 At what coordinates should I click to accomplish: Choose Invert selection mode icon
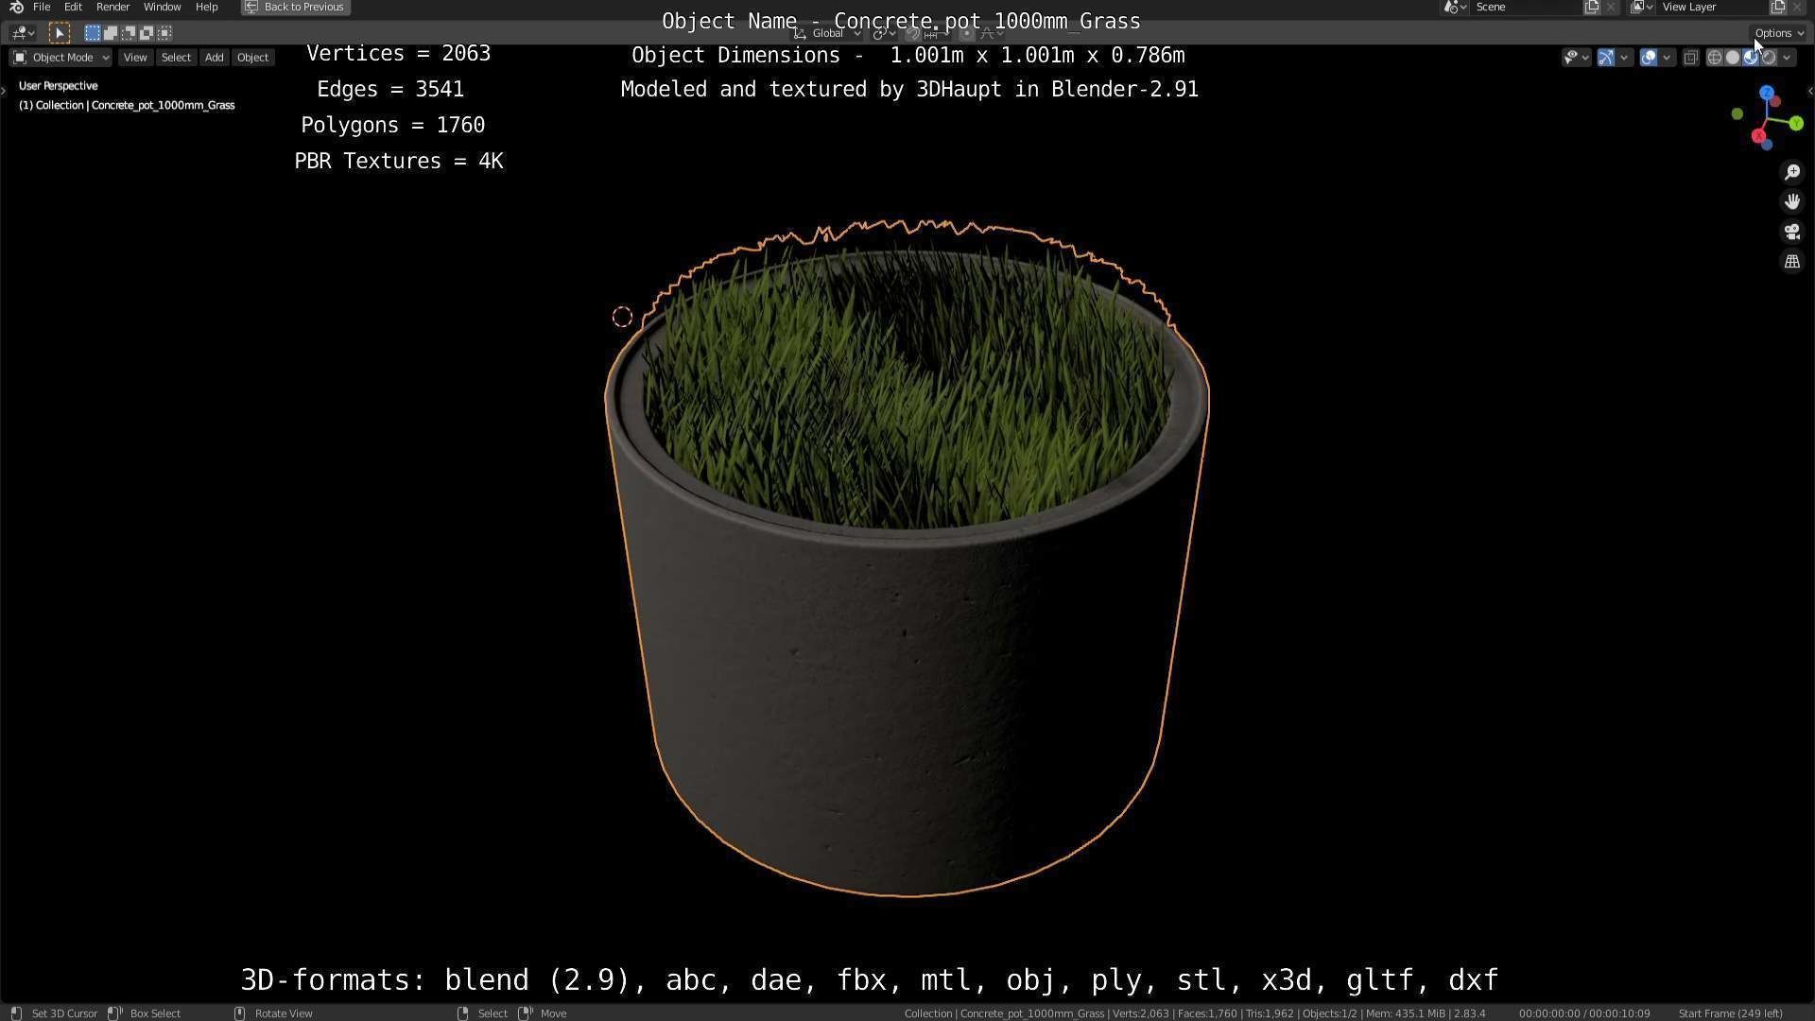(146, 33)
